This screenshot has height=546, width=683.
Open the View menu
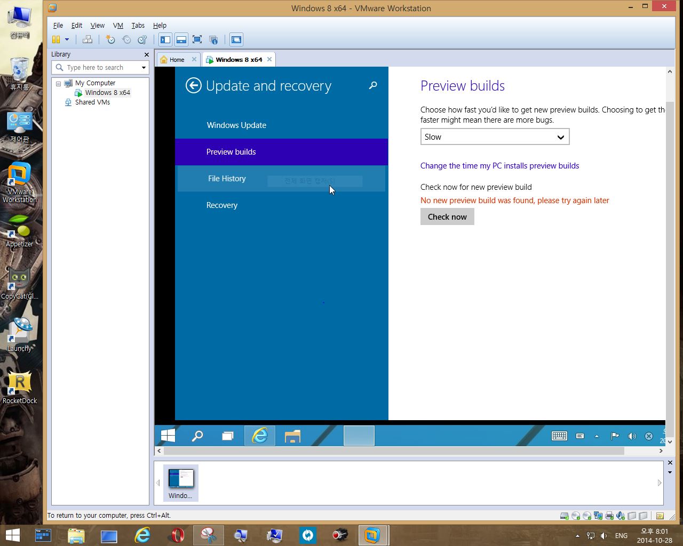[x=98, y=25]
